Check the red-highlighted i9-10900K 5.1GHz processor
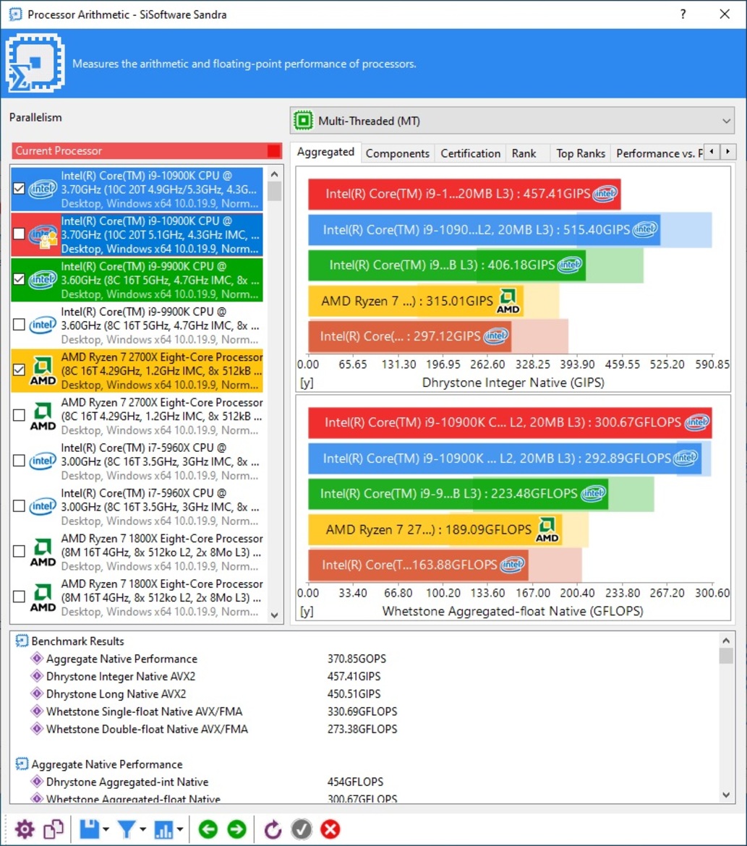Viewport: 747px width, 846px height. [x=19, y=234]
